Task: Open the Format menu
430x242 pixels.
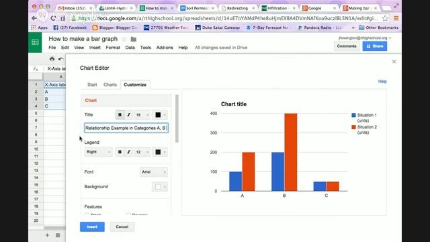Action: click(113, 48)
